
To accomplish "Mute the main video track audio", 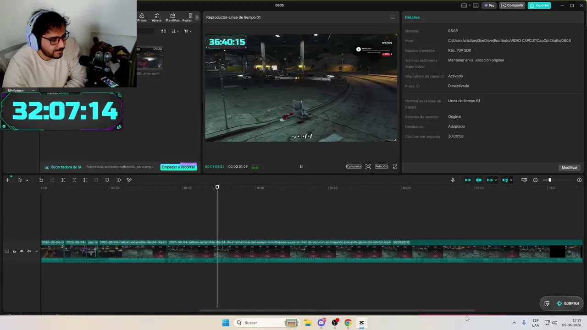I will 29,251.
